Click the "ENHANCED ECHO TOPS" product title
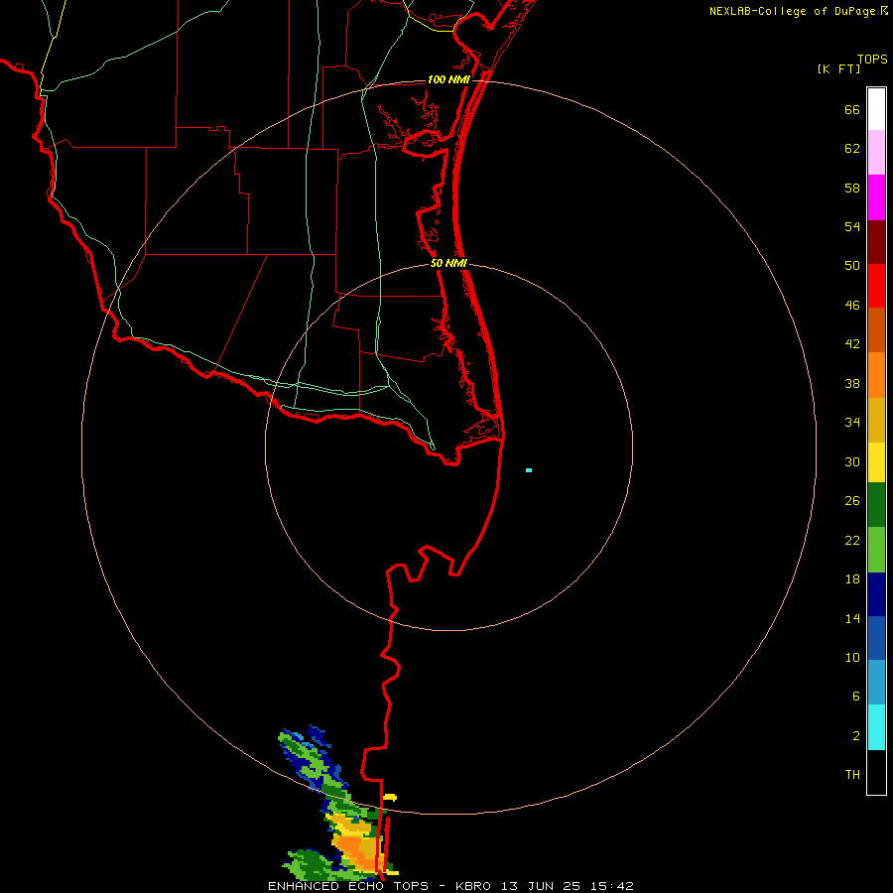The image size is (893, 893). [x=348, y=886]
